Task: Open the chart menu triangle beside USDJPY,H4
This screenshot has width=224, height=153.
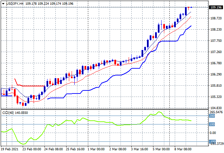Action: tap(3, 4)
